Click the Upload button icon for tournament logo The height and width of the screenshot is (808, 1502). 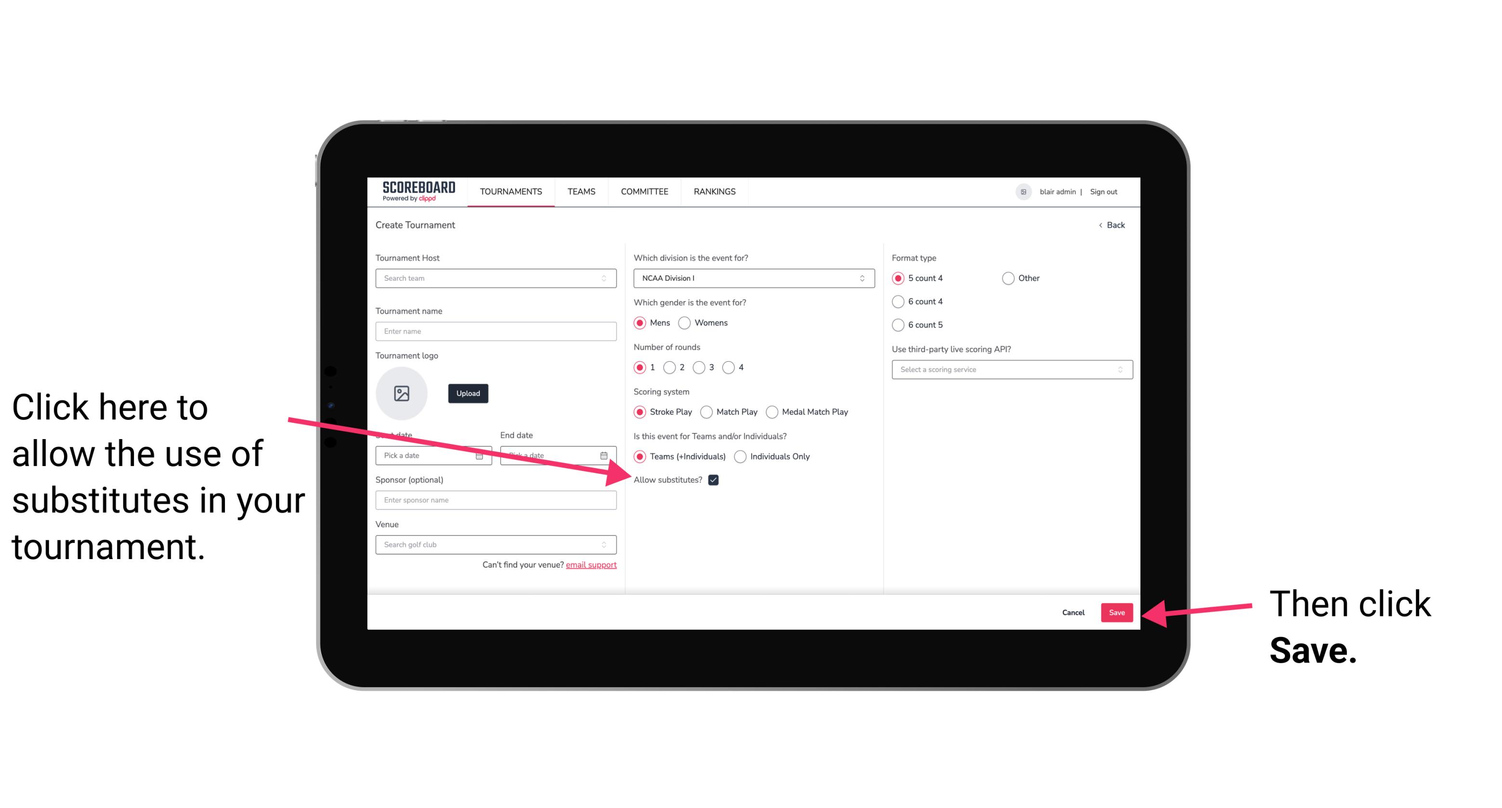(x=467, y=392)
